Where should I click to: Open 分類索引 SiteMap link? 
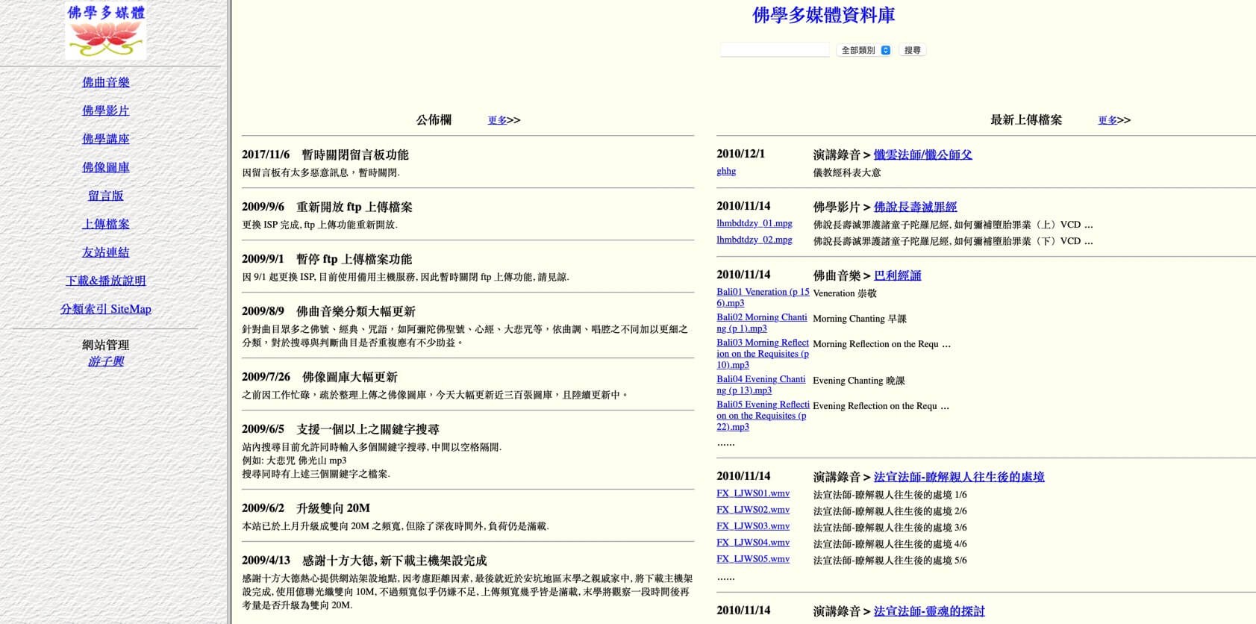(x=106, y=309)
